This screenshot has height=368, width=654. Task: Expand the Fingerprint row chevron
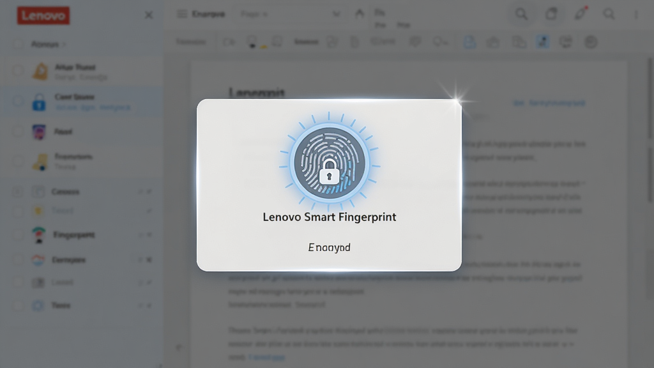(x=149, y=235)
